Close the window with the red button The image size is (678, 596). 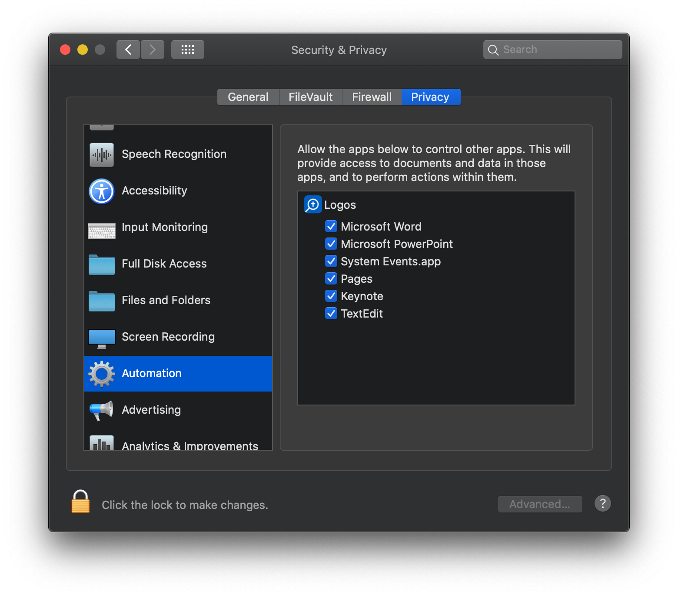tap(65, 50)
